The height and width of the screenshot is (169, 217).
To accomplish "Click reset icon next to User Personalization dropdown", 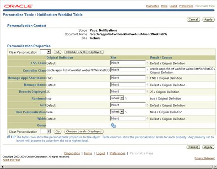I will [126, 112].
